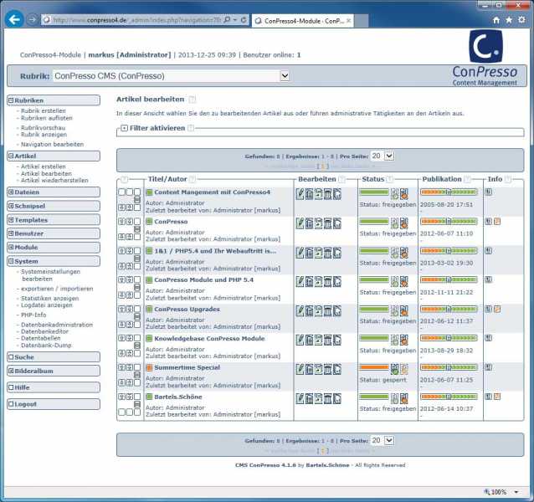Pencil edit icon in the 'Bartels.Schöne' row
The width and height of the screenshot is (534, 502).
pyautogui.click(x=300, y=398)
